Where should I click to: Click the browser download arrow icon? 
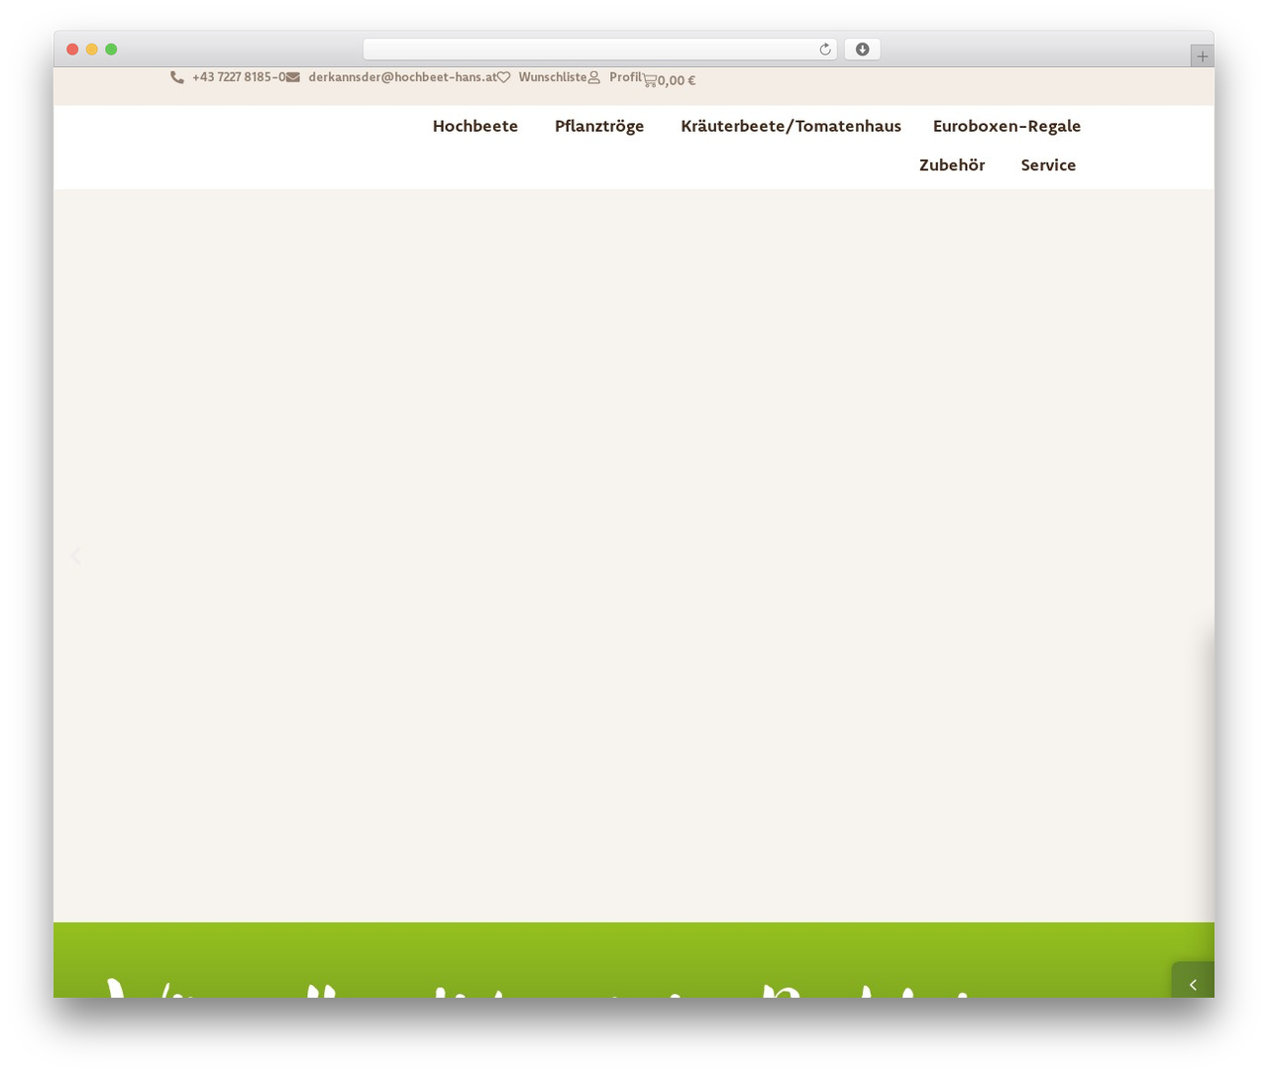pyautogui.click(x=863, y=50)
